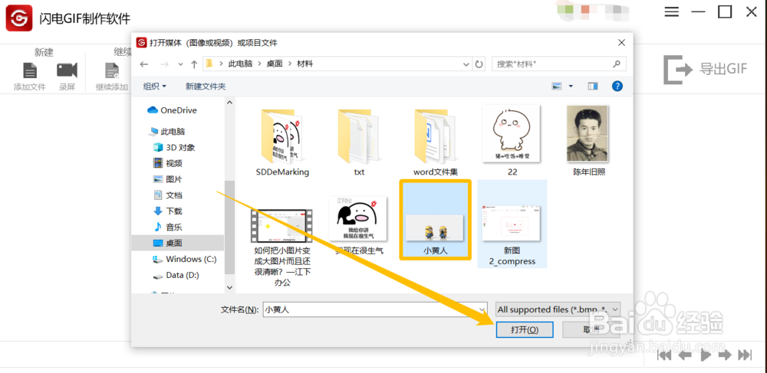Screen dimensions: 767x373
Task: Select the 小黄人 image file
Action: [x=436, y=220]
